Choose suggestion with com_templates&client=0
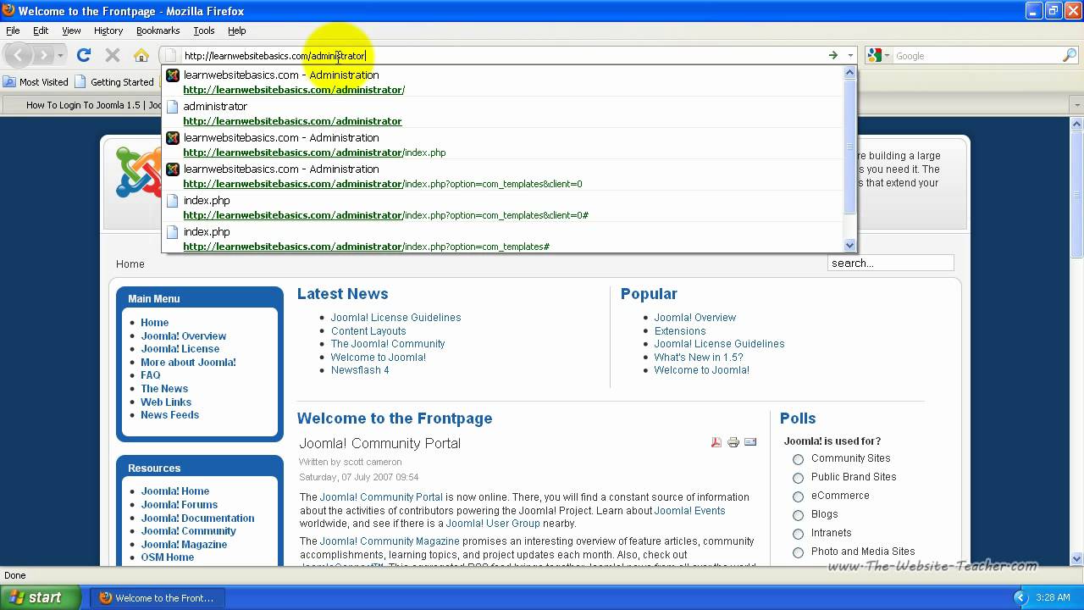The width and height of the screenshot is (1084, 610). tap(503, 176)
